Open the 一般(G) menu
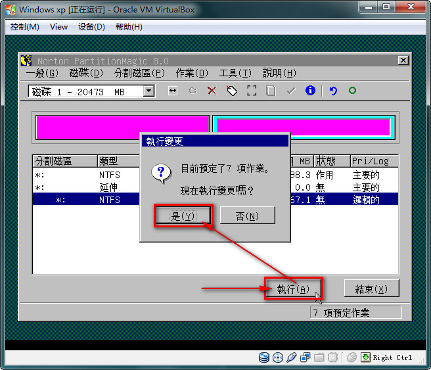 (42, 73)
